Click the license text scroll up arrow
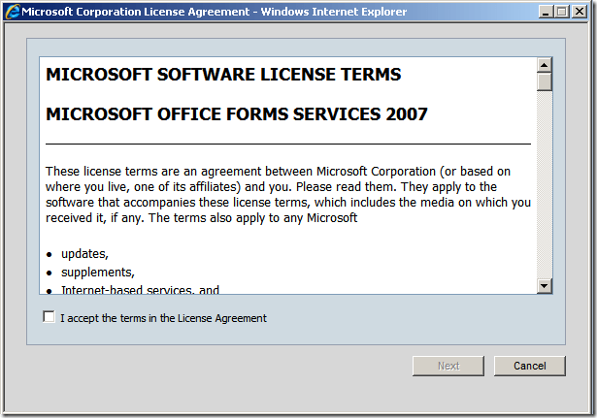Screen dimensions: 597x418 545,65
